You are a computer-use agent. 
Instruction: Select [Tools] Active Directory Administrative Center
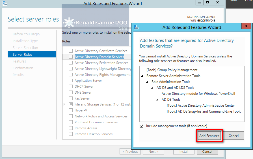click(x=201, y=106)
